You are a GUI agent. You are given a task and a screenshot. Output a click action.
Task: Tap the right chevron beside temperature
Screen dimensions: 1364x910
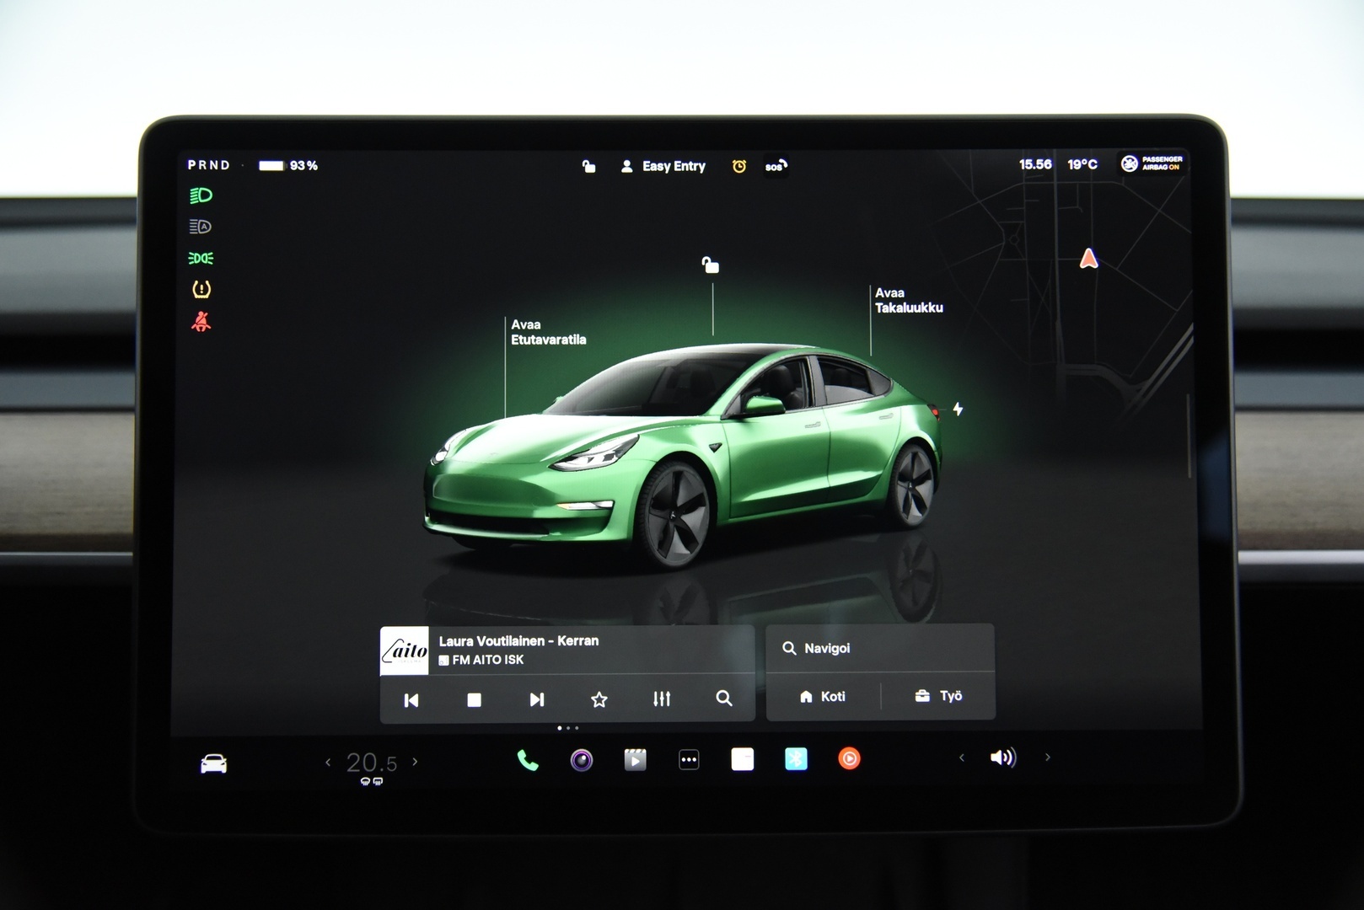click(414, 762)
